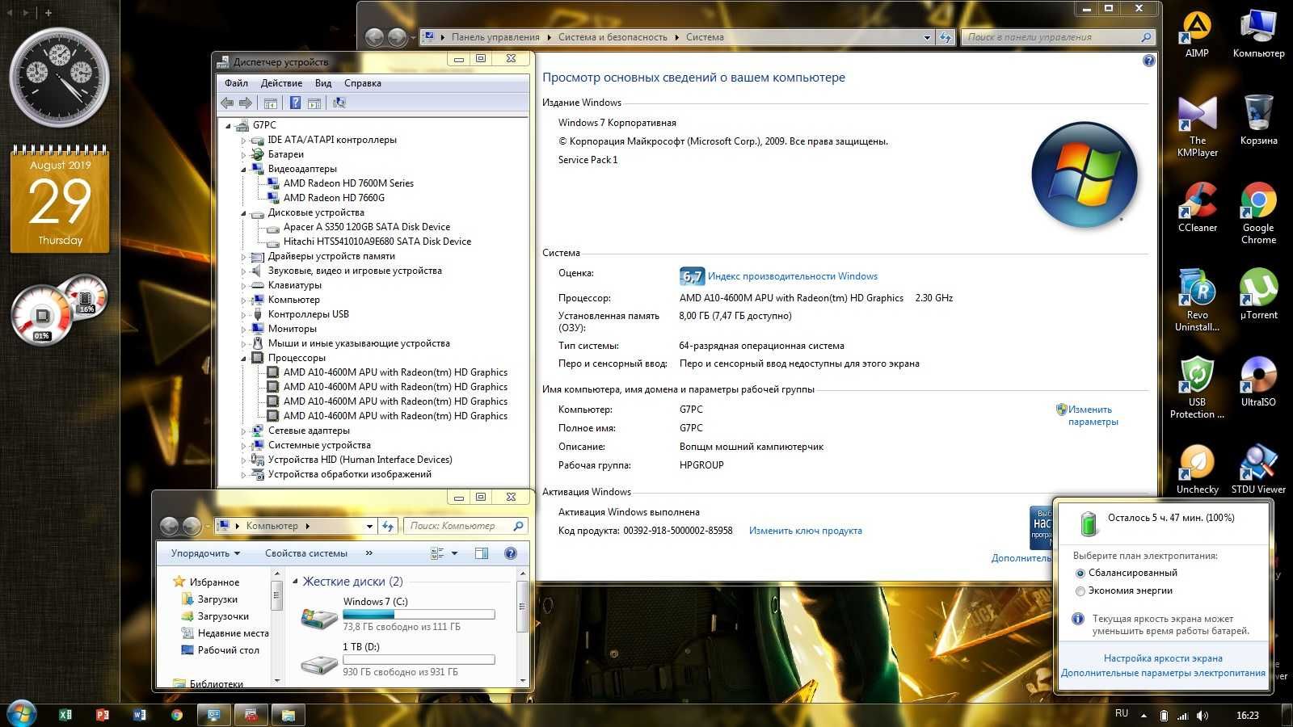The image size is (1293, 727).
Task: Launch CCleaner from desktop
Action: coord(1197,208)
